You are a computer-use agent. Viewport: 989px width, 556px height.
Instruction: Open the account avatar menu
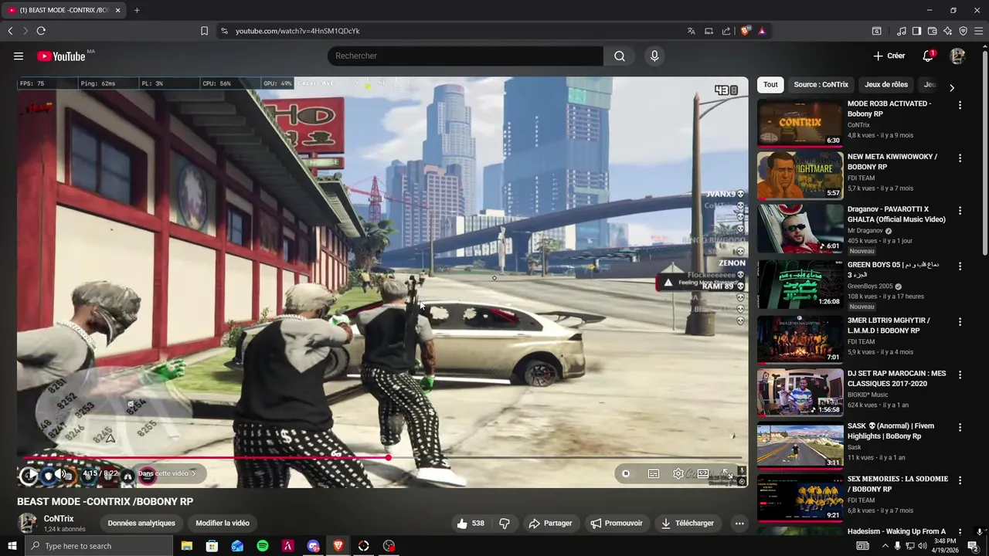coord(957,56)
